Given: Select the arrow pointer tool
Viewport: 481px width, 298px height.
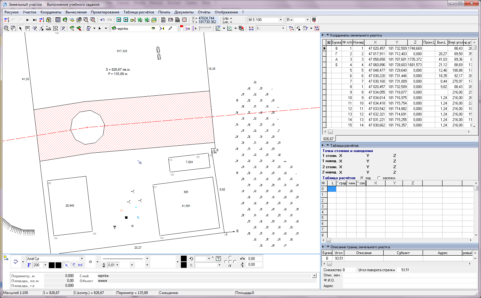Looking at the screenshot, I should tap(20, 28).
